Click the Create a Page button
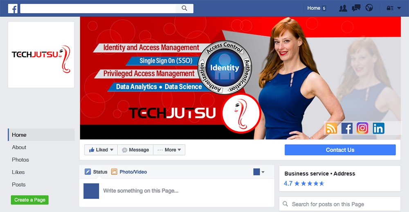409x212 pixels. (x=30, y=200)
